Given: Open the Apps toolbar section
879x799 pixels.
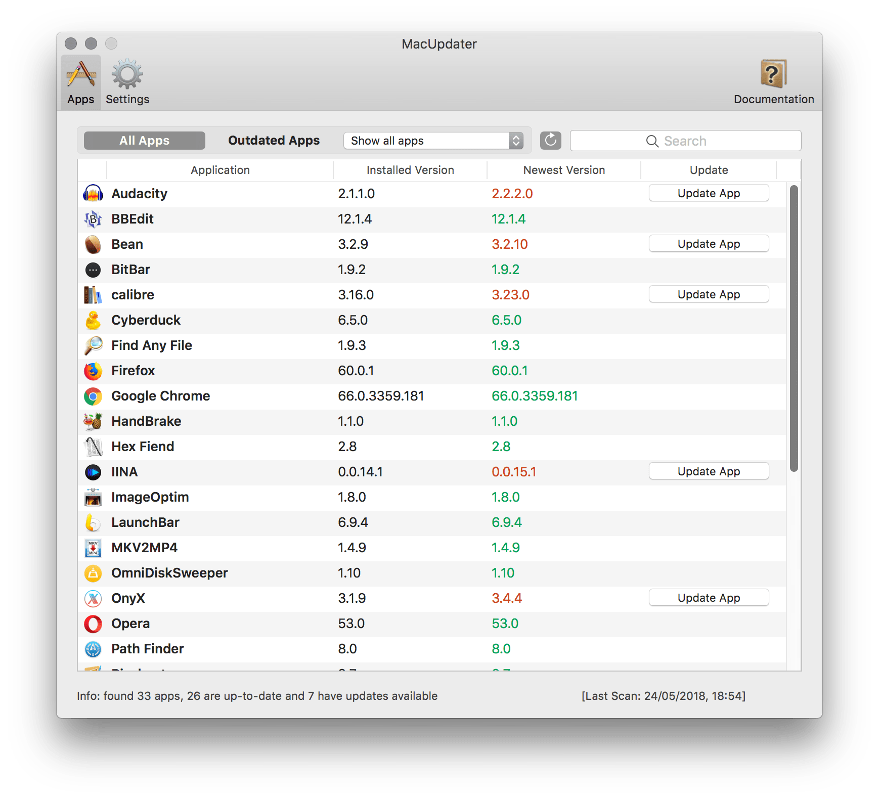Looking at the screenshot, I should click(x=81, y=82).
